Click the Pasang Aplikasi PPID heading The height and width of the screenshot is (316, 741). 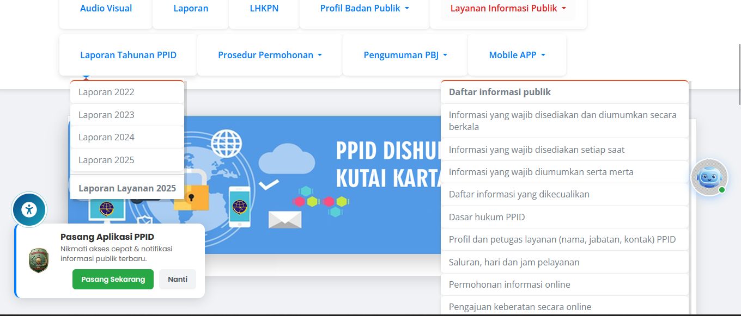pos(107,237)
